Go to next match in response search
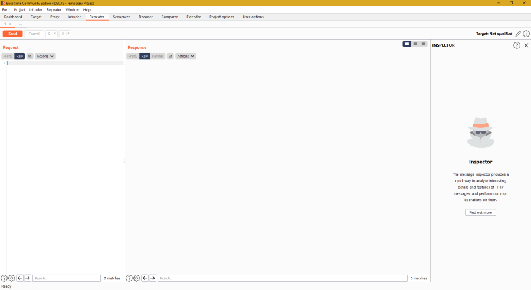Image resolution: width=531 pixels, height=290 pixels. (x=153, y=278)
